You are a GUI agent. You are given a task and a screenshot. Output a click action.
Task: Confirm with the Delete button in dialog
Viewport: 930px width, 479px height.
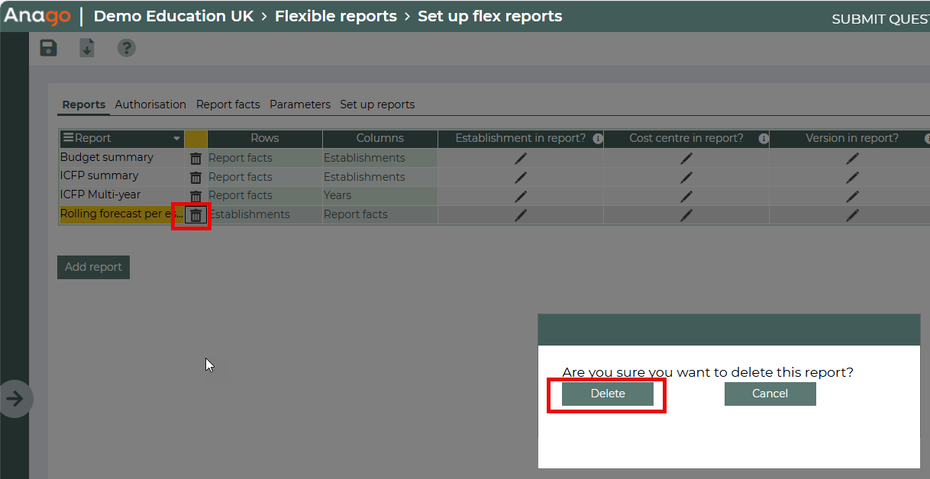(608, 394)
